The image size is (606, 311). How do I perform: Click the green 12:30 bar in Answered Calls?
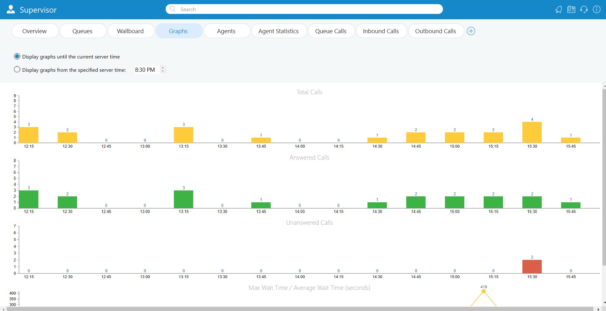[67, 202]
